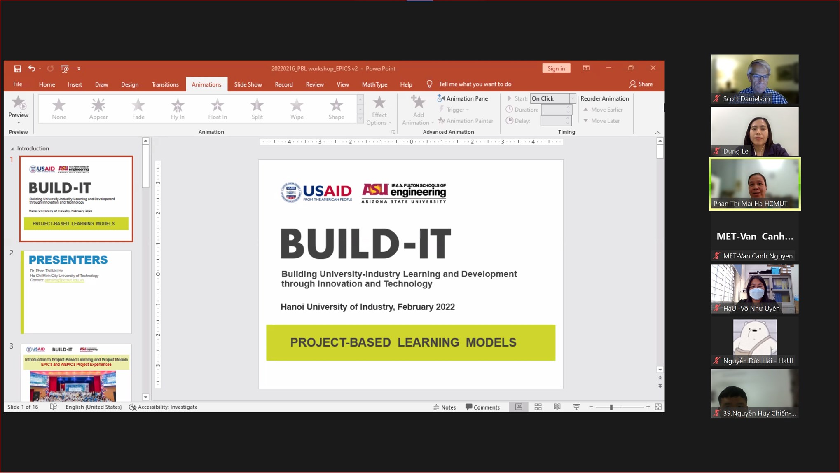Screen dimensions: 840x473
Task: Apply the Appear animation
Action: [x=98, y=108]
